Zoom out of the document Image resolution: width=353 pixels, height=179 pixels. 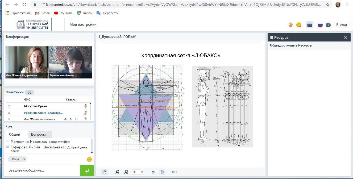click(126, 172)
